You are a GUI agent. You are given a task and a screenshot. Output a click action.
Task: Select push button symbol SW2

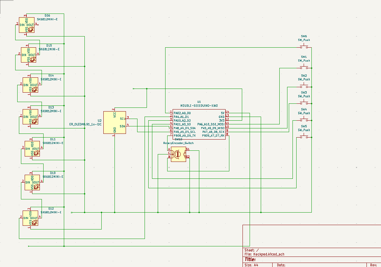click(x=304, y=86)
